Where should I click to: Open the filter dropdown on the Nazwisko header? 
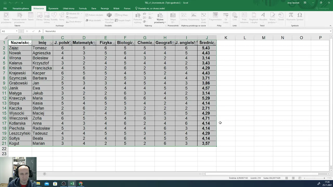pyautogui.click(x=30, y=43)
